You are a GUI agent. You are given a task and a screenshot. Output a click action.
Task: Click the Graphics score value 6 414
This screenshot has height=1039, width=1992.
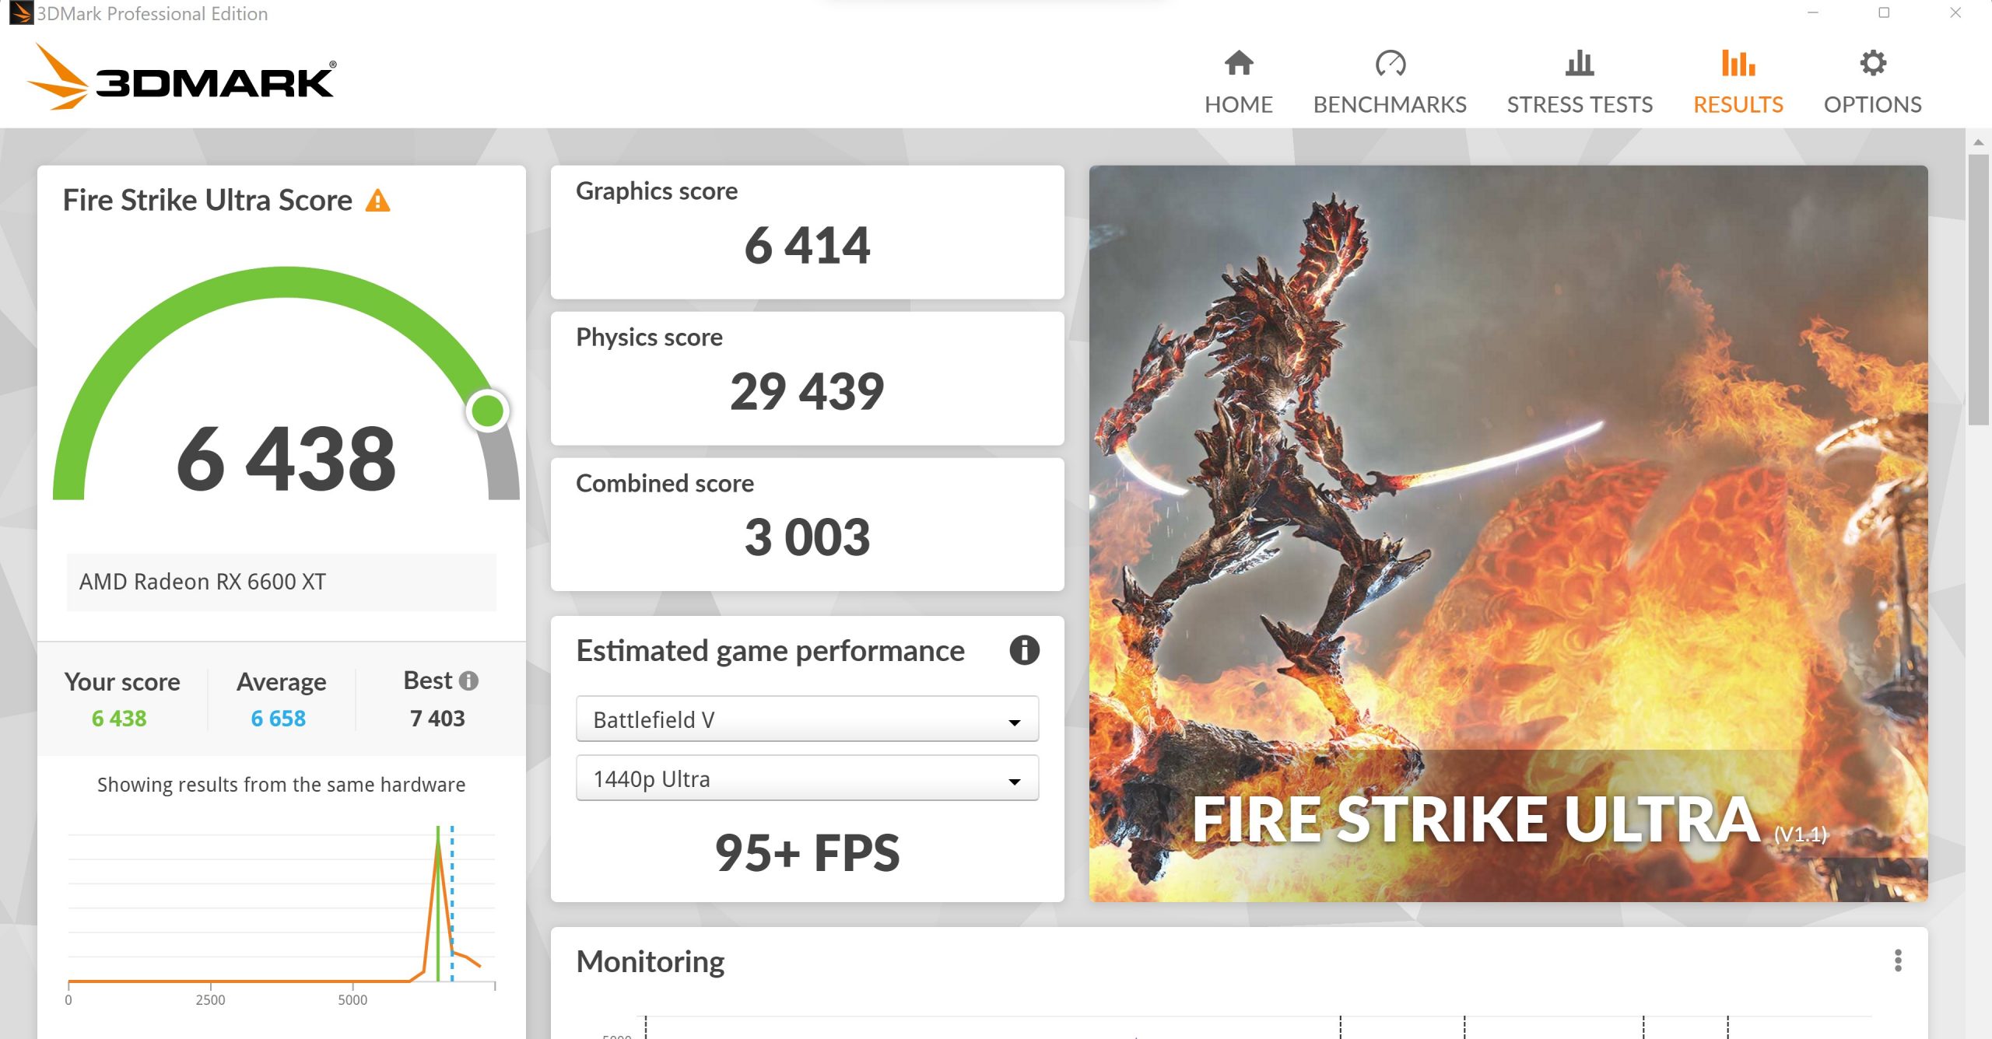807,246
